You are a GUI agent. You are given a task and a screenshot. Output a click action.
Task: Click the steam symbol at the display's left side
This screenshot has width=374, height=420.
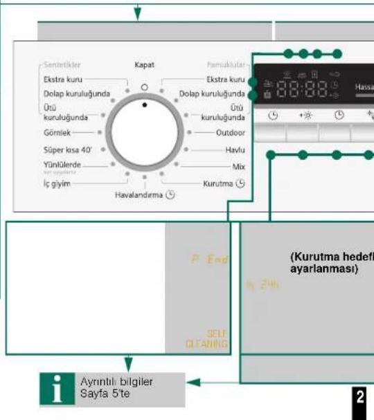point(267,84)
